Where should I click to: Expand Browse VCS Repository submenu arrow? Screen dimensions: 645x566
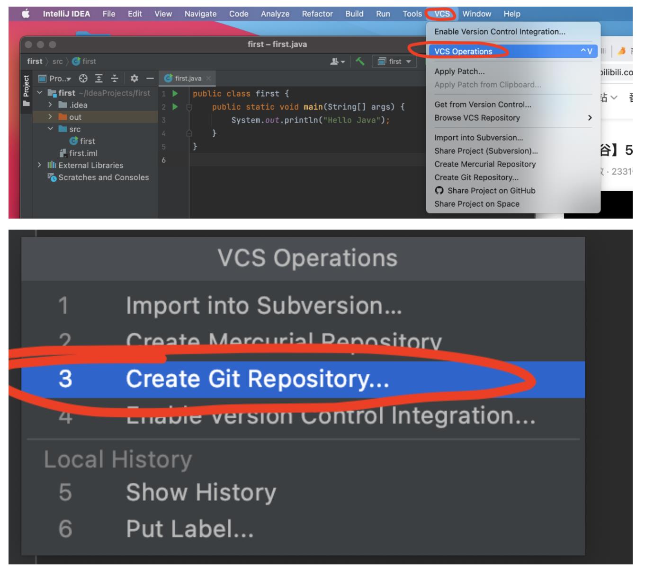pyautogui.click(x=590, y=118)
